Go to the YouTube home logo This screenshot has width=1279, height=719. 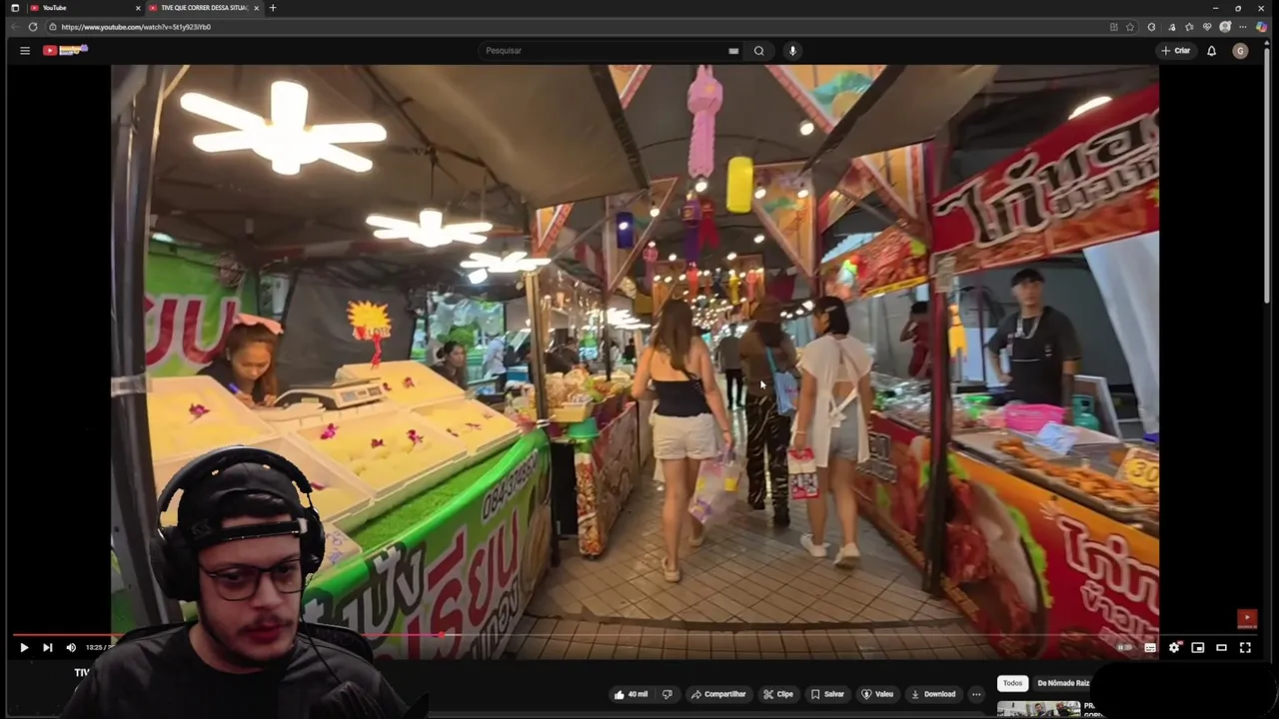[65, 50]
